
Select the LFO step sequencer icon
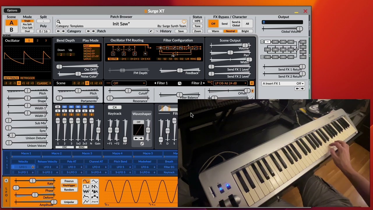(95, 197)
